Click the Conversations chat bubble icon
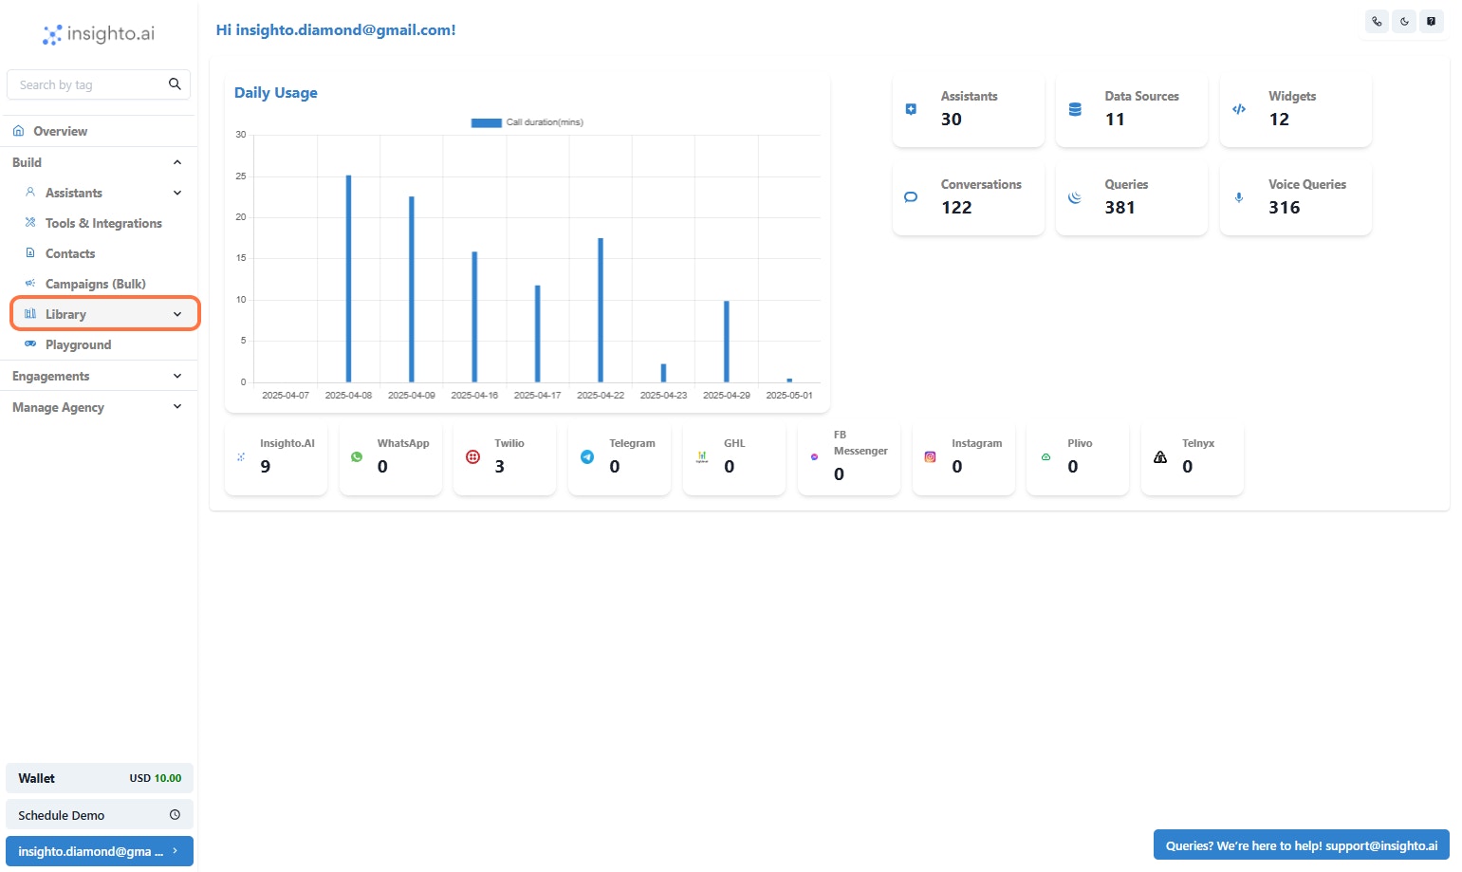 click(x=911, y=197)
